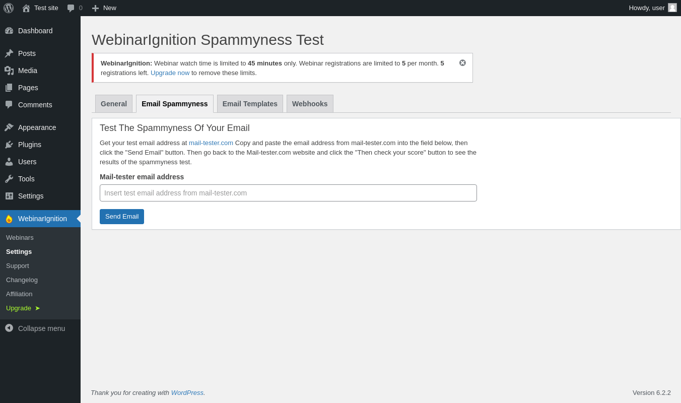
Task: Dismiss the WebinarIgnition limits notice
Action: pos(462,63)
